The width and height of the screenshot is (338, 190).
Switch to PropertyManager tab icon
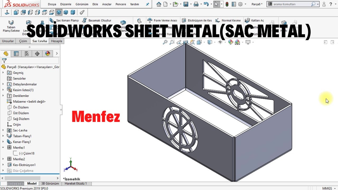(16, 54)
